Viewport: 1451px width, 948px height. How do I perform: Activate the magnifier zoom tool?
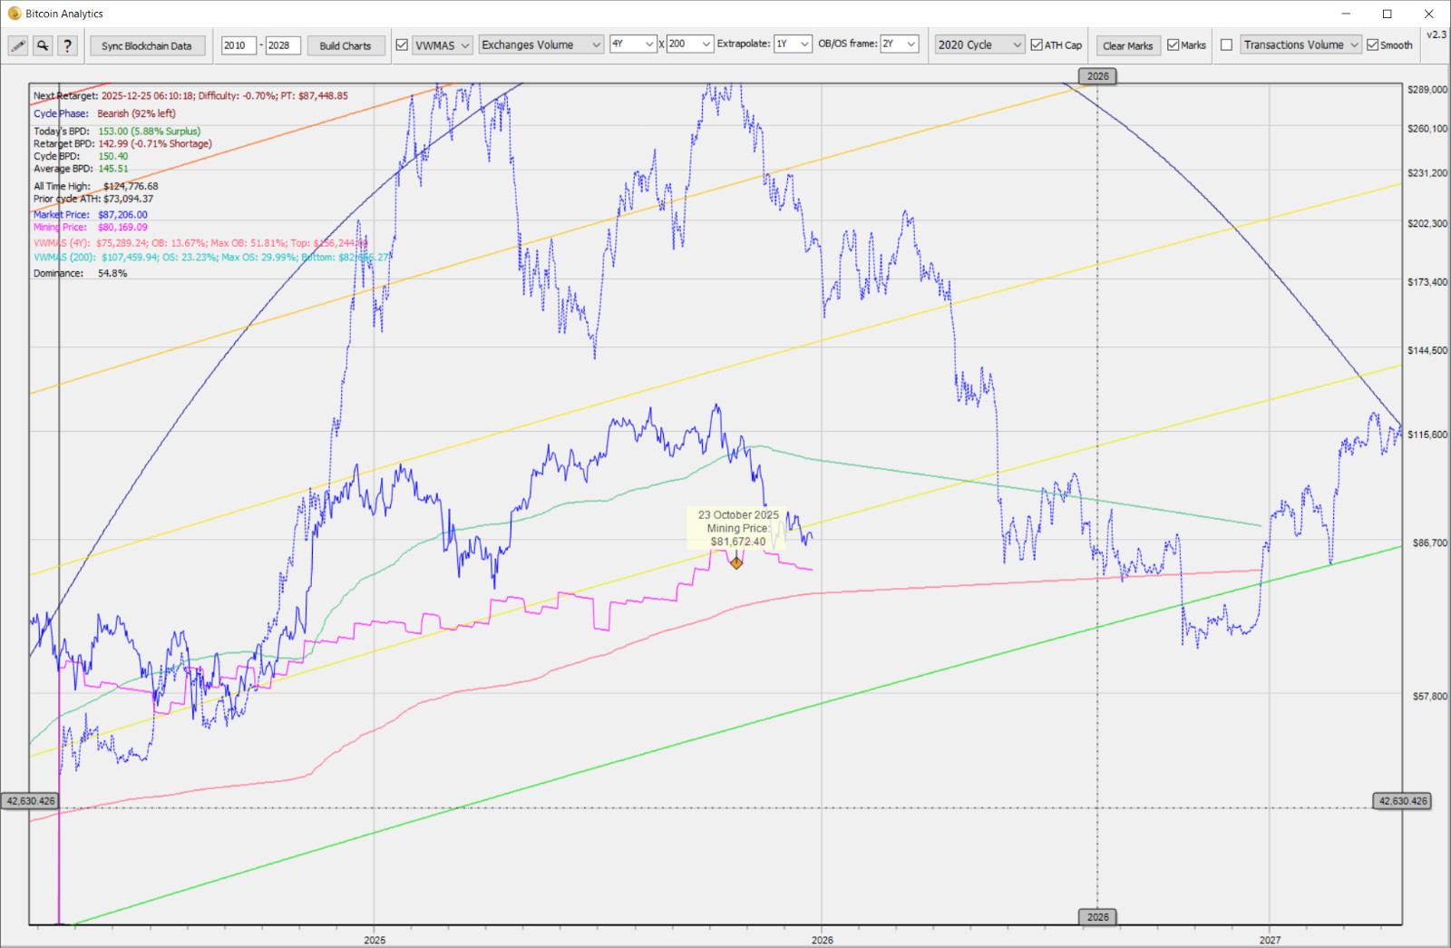tap(43, 45)
